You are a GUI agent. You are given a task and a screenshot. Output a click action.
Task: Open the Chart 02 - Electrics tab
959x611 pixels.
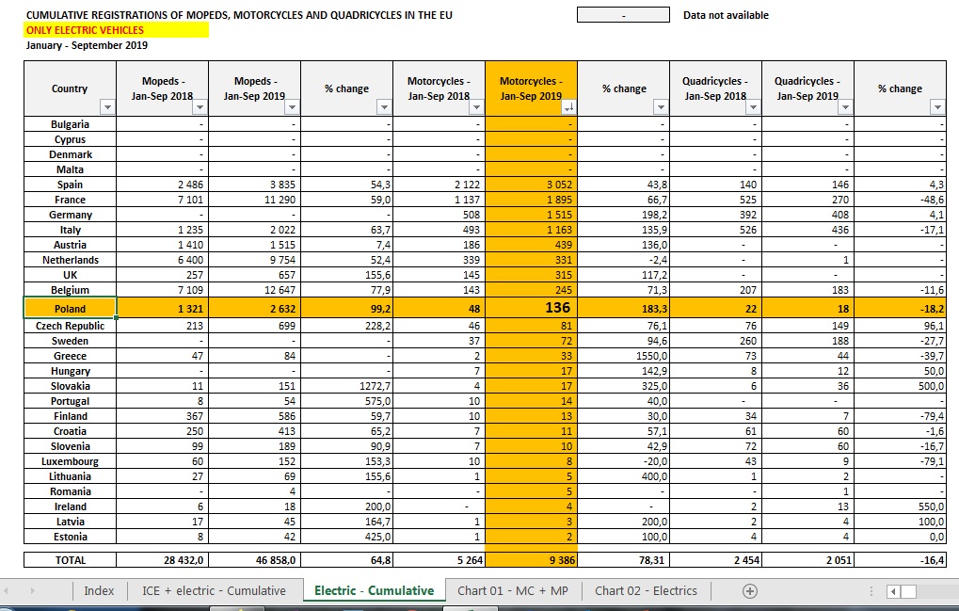(646, 591)
